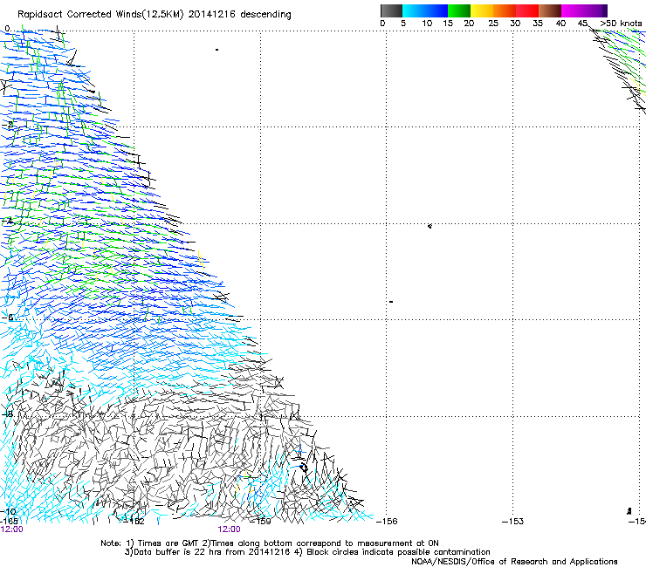Click the -8 latitude axis label
The image size is (646, 567).
pos(7,413)
